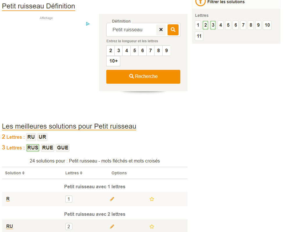Clear the Définition search field with X
Screen dimensions: 284x232
(x=161, y=30)
